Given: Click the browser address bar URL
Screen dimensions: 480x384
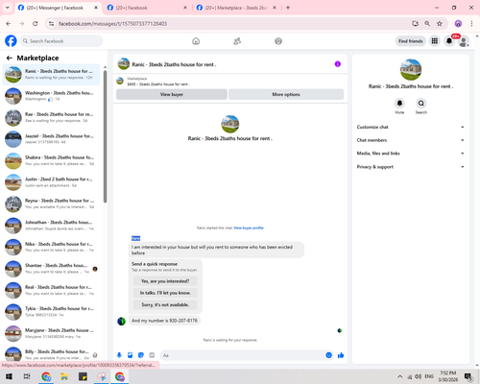Looking at the screenshot, I should 112,24.
